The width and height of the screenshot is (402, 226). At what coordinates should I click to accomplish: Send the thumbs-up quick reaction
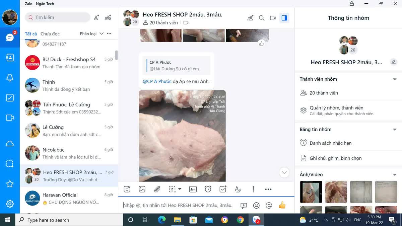tap(282, 205)
